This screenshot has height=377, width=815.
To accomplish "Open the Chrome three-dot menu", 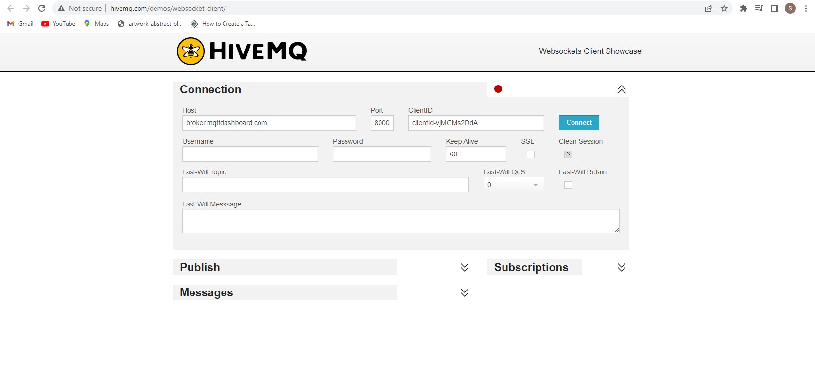I will (x=806, y=8).
